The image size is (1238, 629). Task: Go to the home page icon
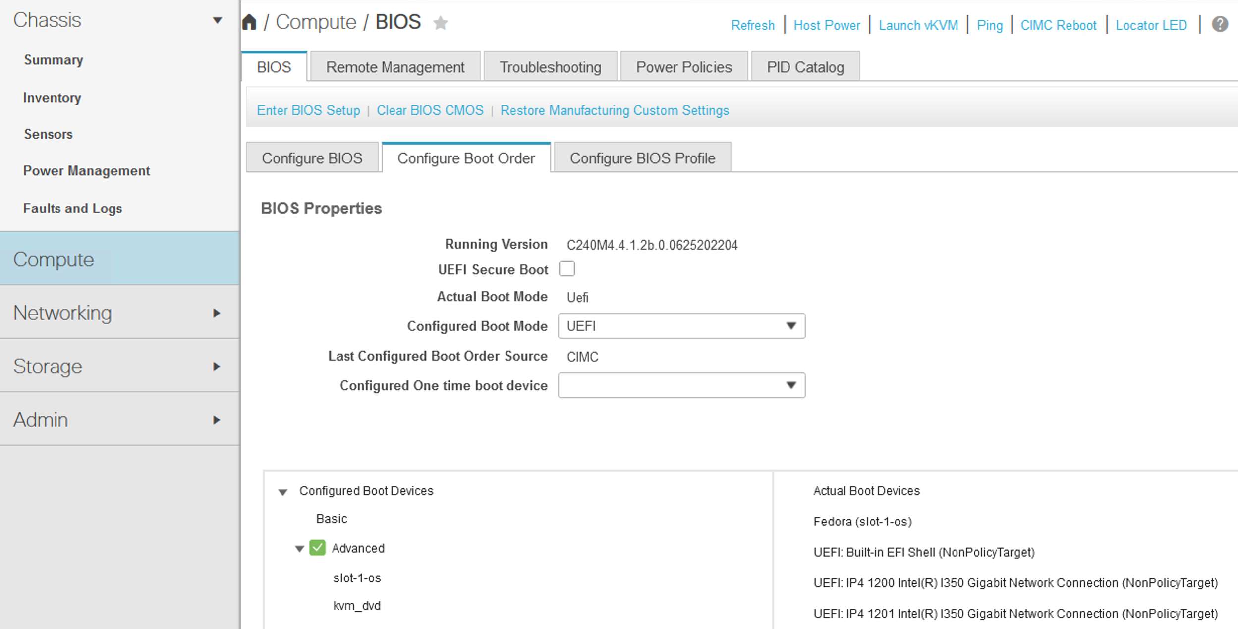tap(249, 22)
